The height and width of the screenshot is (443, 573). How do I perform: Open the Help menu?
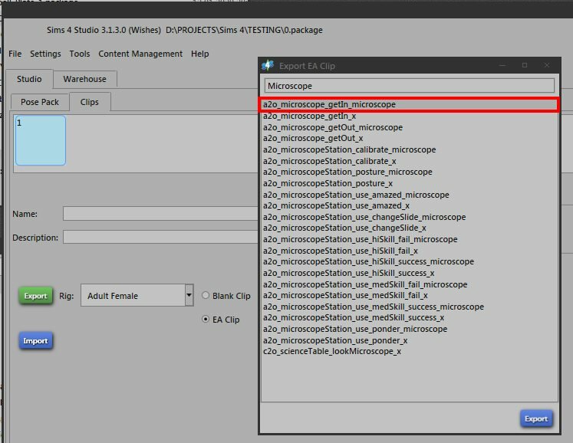coord(200,54)
